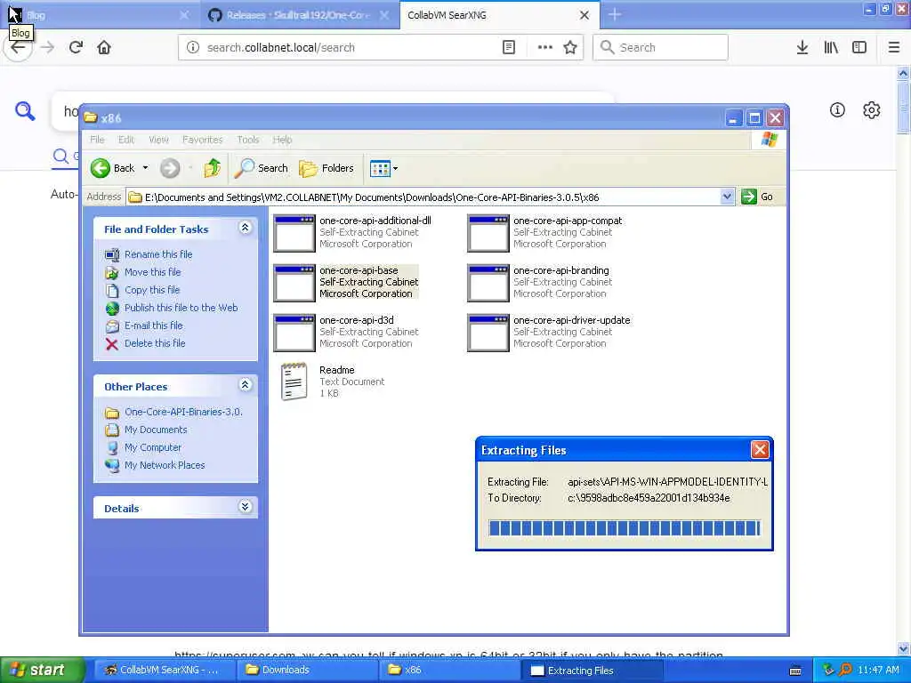Viewport: 911px width, 683px height.
Task: Select one-core-api-base file icon
Action: [x=294, y=283]
